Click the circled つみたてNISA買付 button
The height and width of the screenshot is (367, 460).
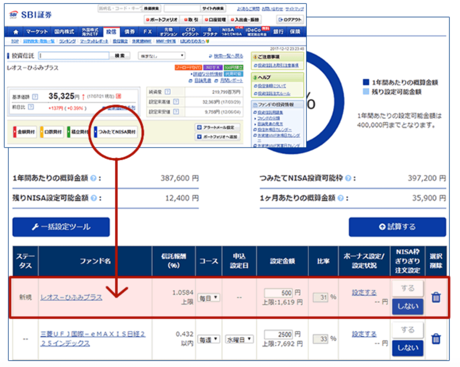click(x=116, y=132)
